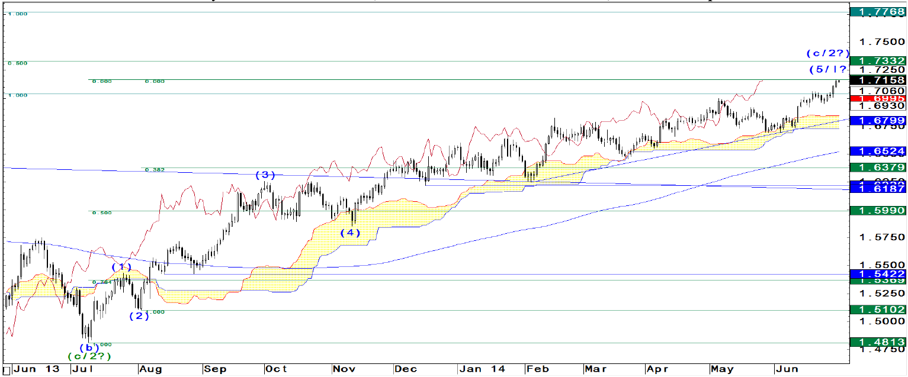Click the blue (5/I?) wave label
This screenshot has width=908, height=377.
(828, 69)
